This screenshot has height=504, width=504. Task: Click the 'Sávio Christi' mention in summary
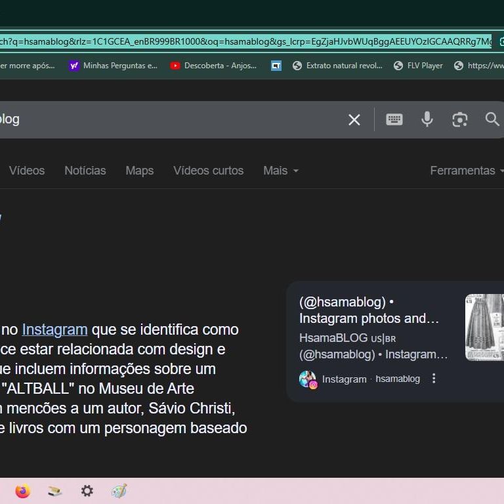pos(192,409)
